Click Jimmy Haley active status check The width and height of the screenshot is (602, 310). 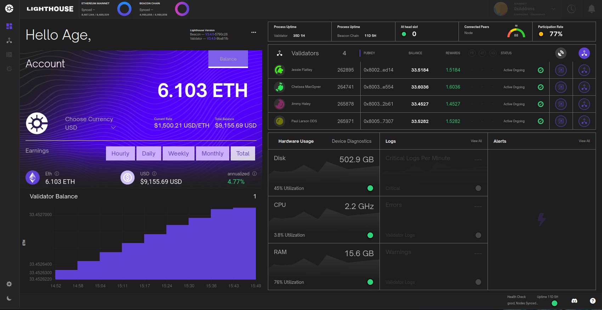tap(541, 104)
